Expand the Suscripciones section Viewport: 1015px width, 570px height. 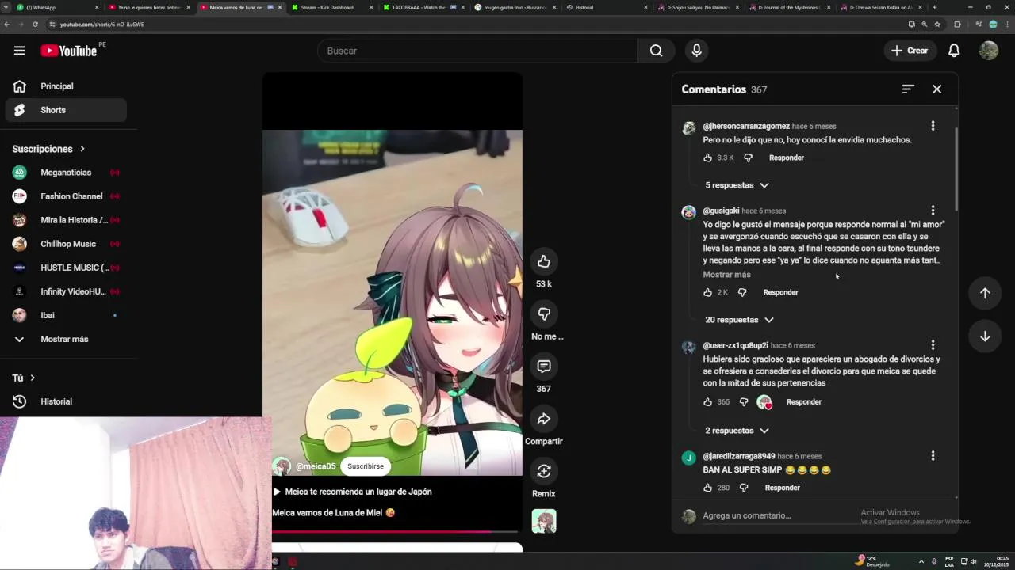click(48, 149)
